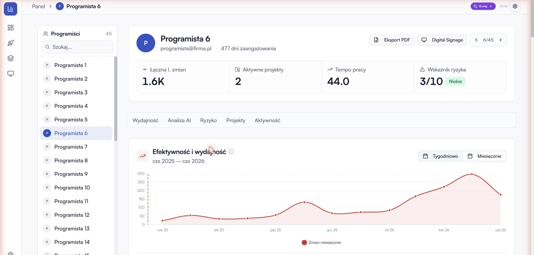Open settings gear icon in top bar
The image size is (534, 255).
click(x=515, y=6)
